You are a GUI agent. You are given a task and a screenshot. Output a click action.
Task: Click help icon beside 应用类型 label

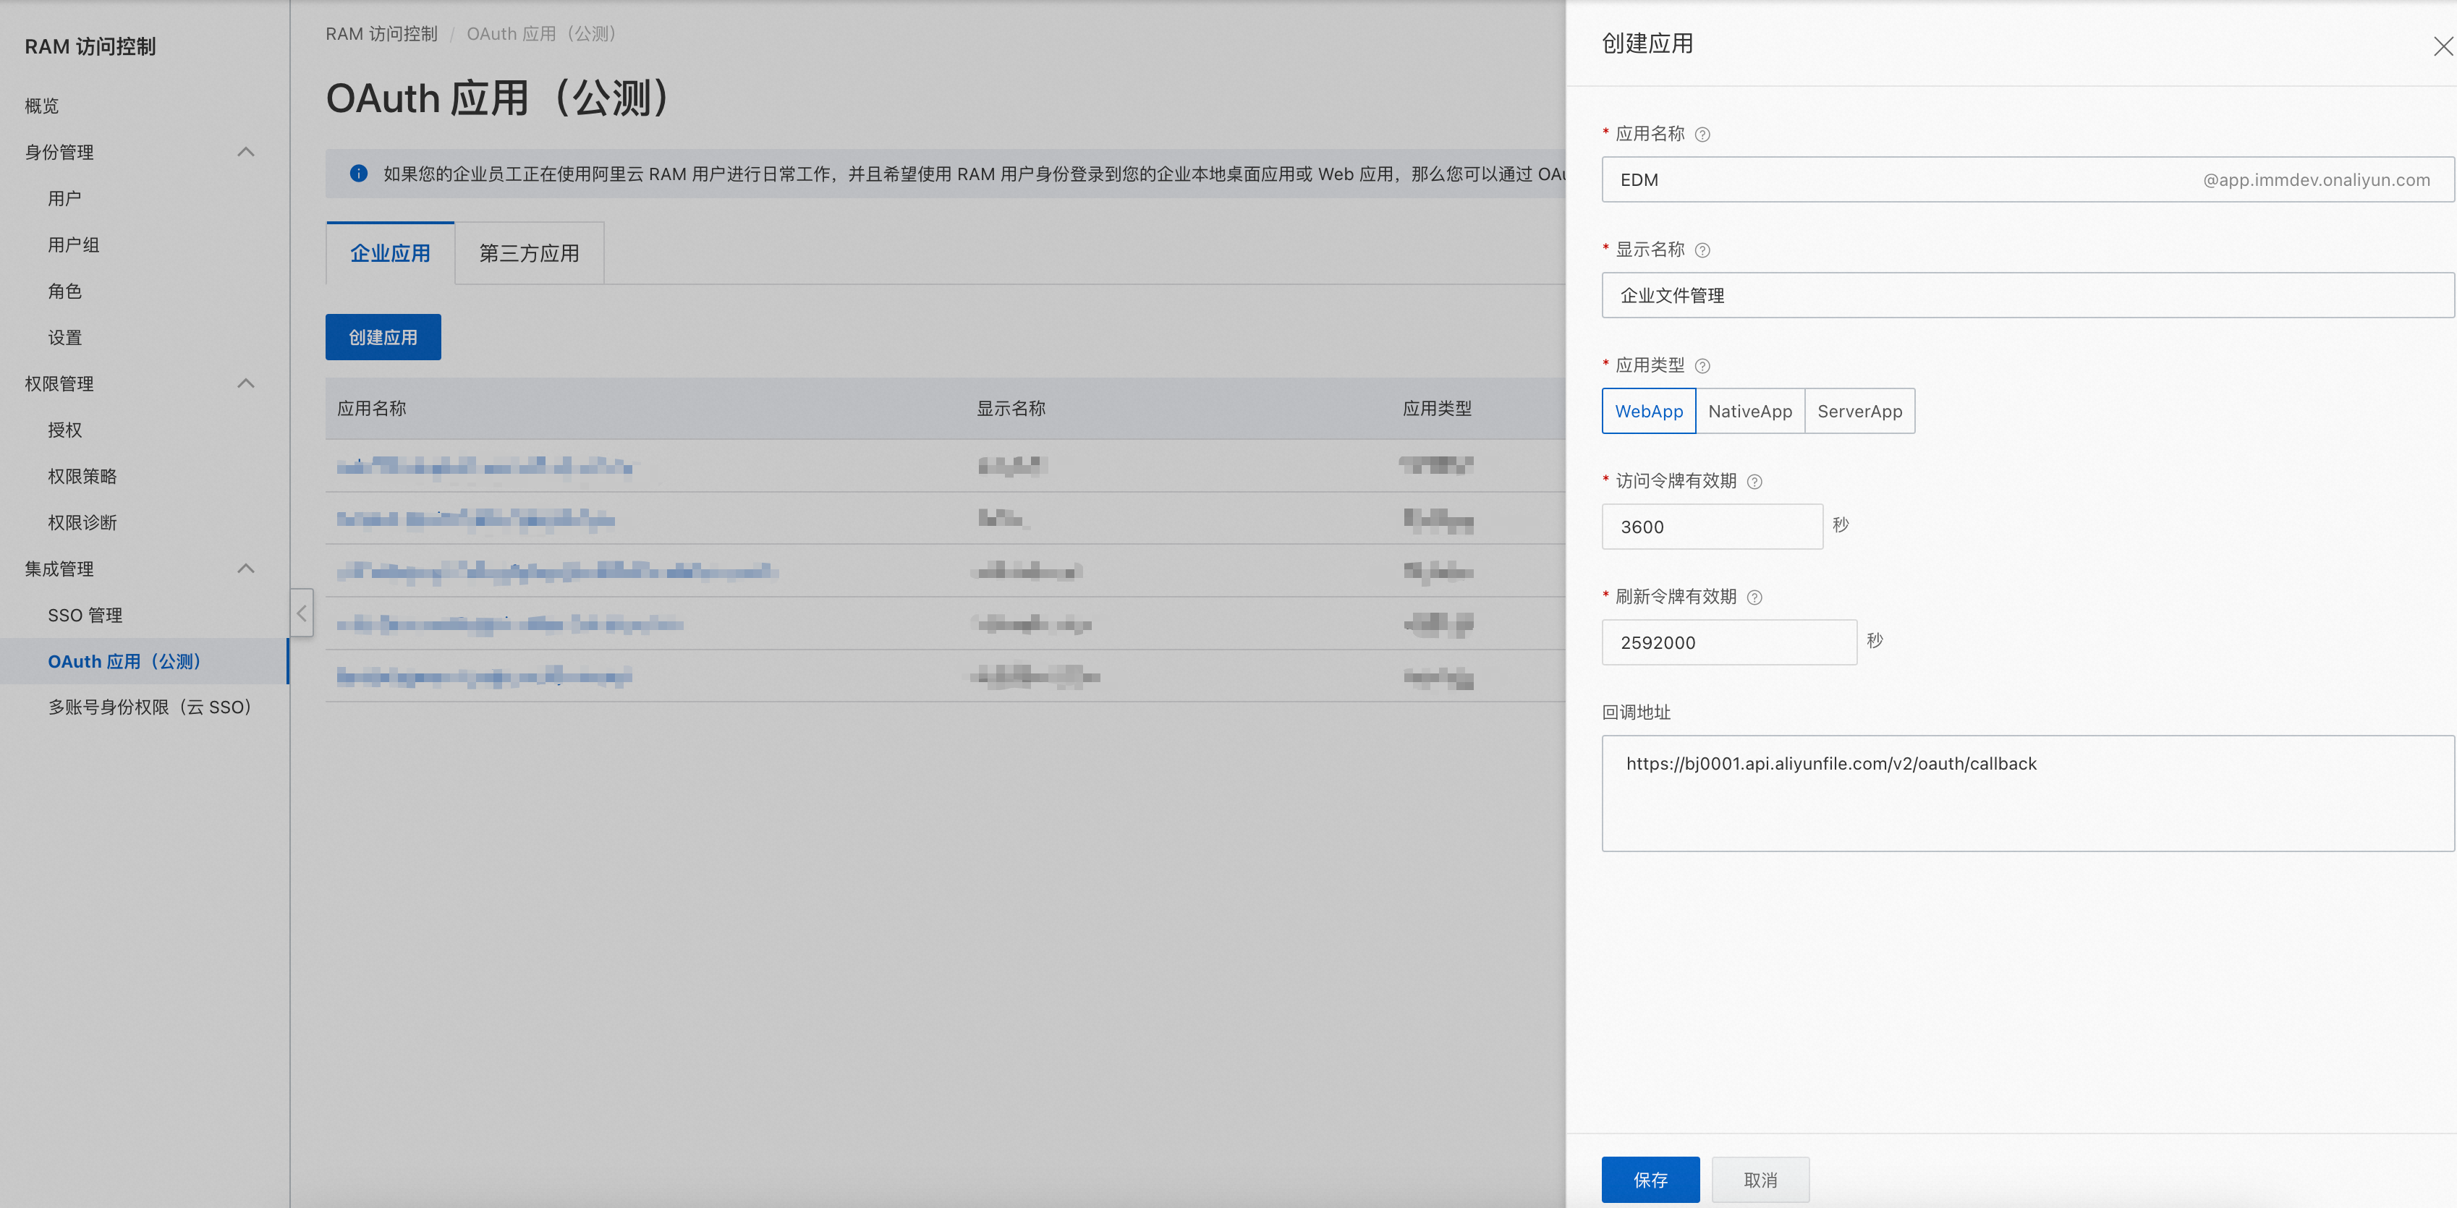pyautogui.click(x=1702, y=366)
